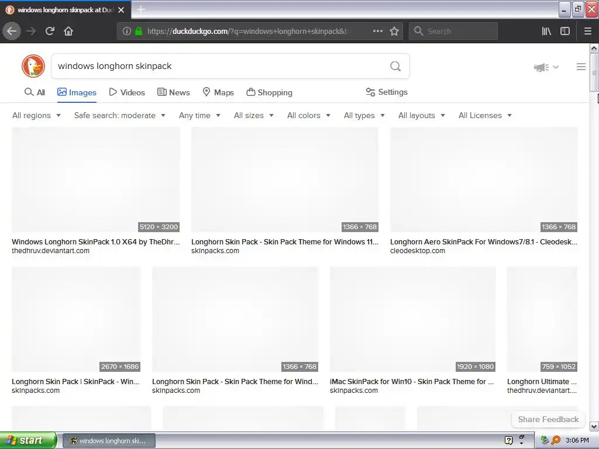Open the Firefox home page icon
The image size is (599, 449).
68,31
